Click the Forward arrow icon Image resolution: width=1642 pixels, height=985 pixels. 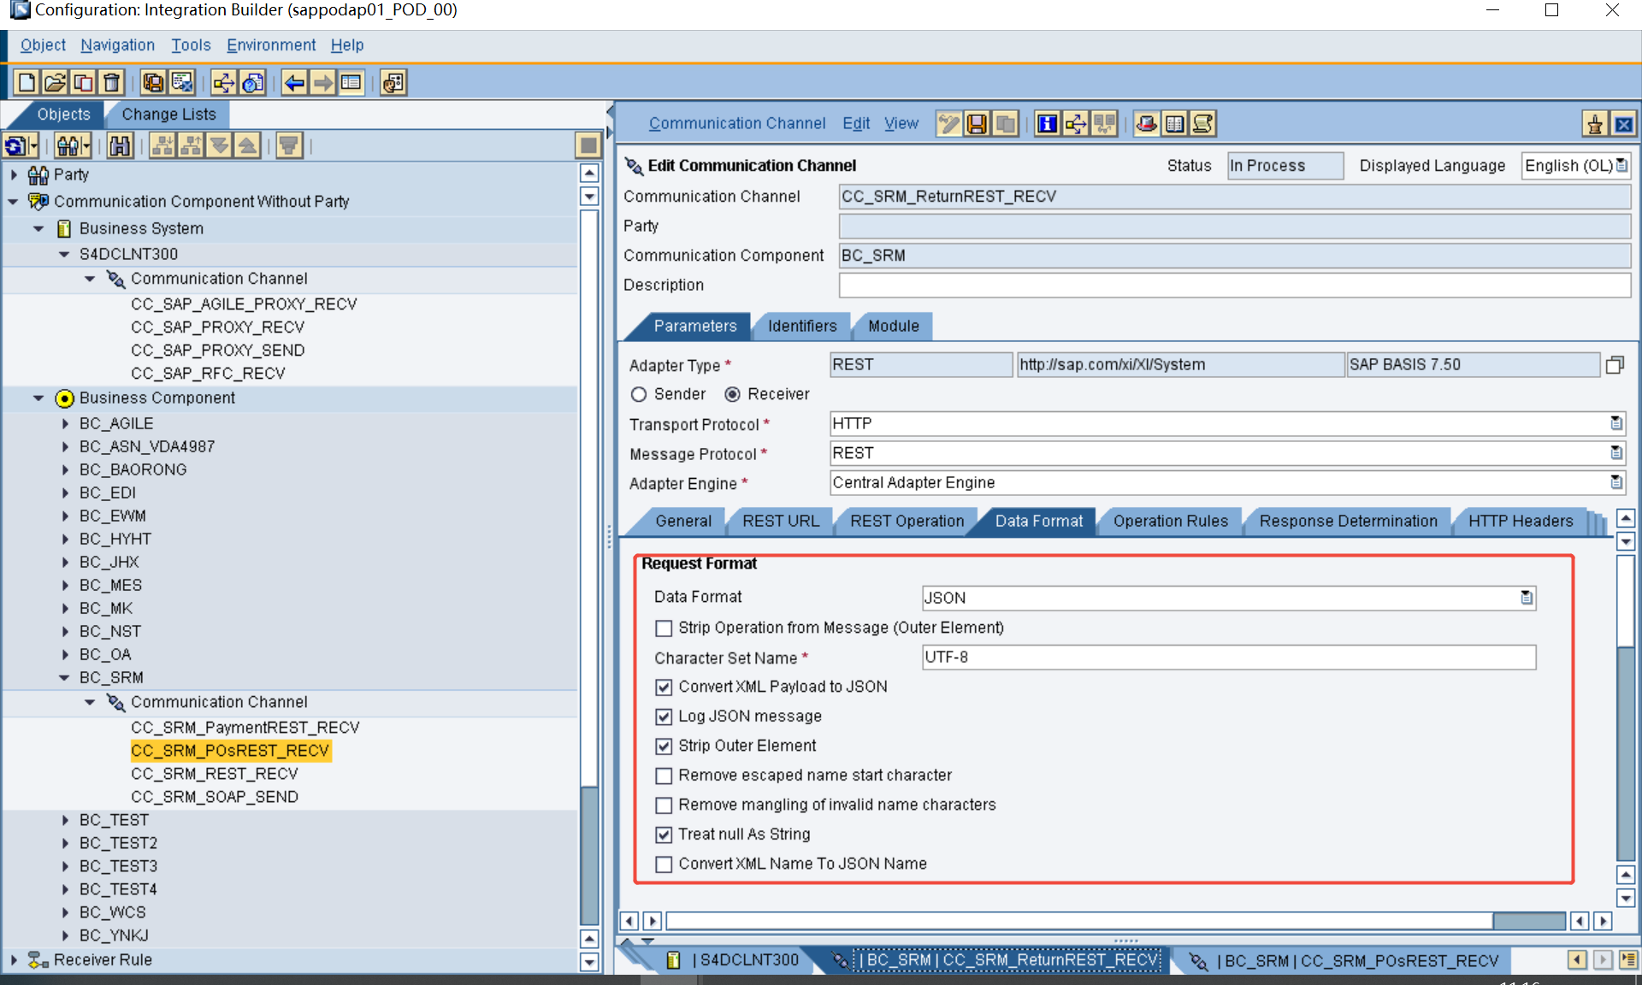point(322,83)
